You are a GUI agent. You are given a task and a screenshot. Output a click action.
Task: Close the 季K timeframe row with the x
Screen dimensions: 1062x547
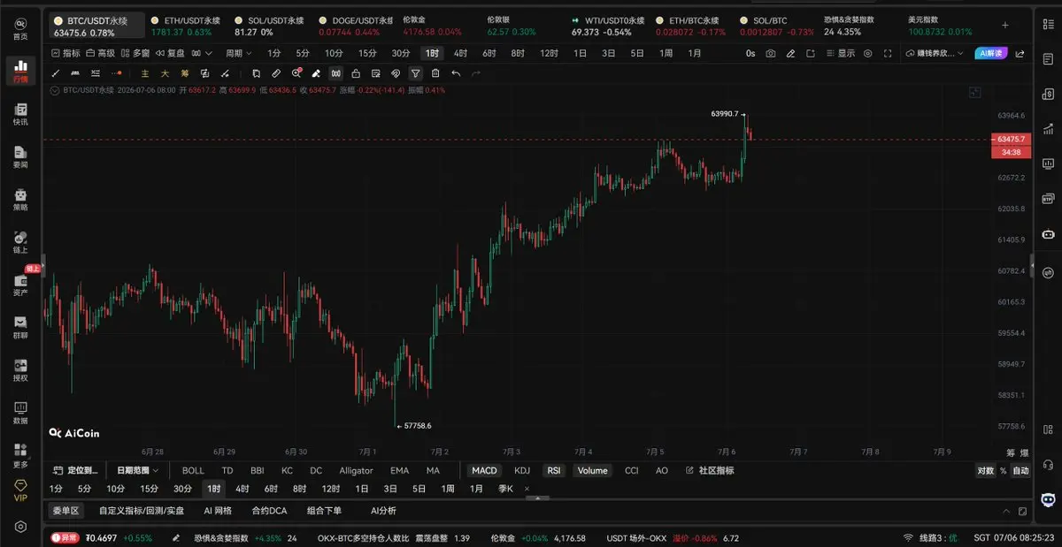(x=527, y=489)
